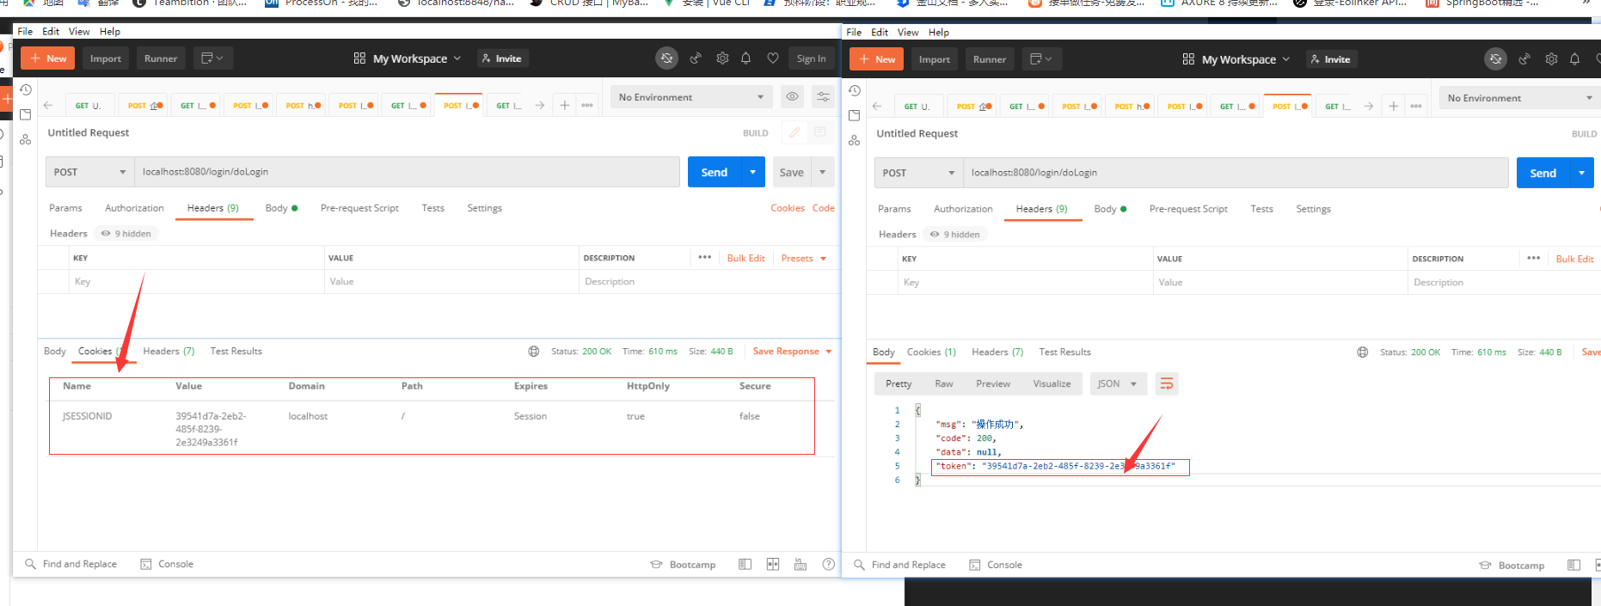1601x606 pixels.
Task: Open Tests tab in left request panel
Action: [433, 208]
